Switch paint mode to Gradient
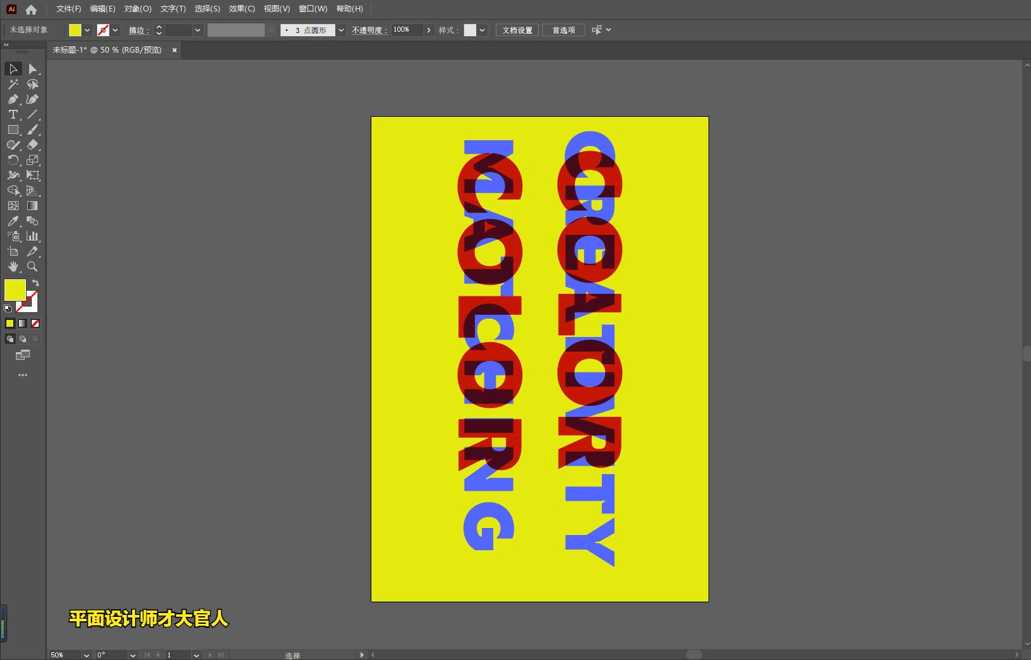1031x660 pixels. tap(23, 324)
